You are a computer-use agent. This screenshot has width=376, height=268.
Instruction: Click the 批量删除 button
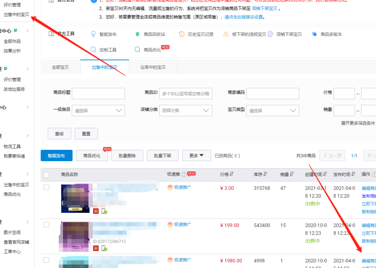[x=127, y=156]
